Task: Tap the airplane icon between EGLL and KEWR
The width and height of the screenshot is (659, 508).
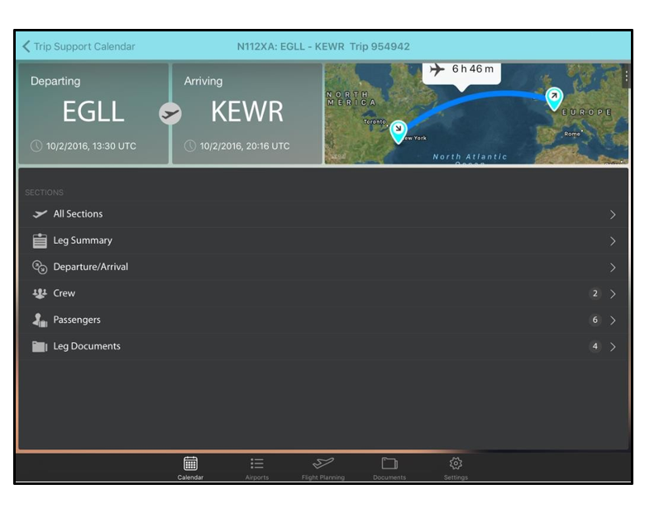Action: 170,114
